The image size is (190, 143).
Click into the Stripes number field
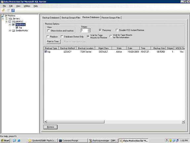(84, 30)
